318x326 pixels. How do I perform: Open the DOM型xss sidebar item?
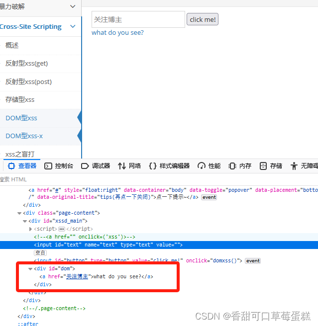point(21,118)
